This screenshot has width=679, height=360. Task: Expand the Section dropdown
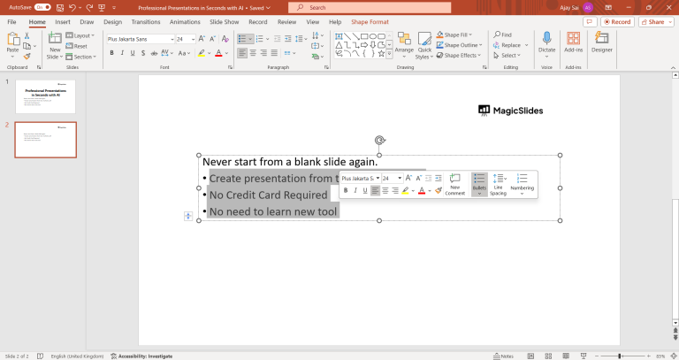[x=81, y=57]
